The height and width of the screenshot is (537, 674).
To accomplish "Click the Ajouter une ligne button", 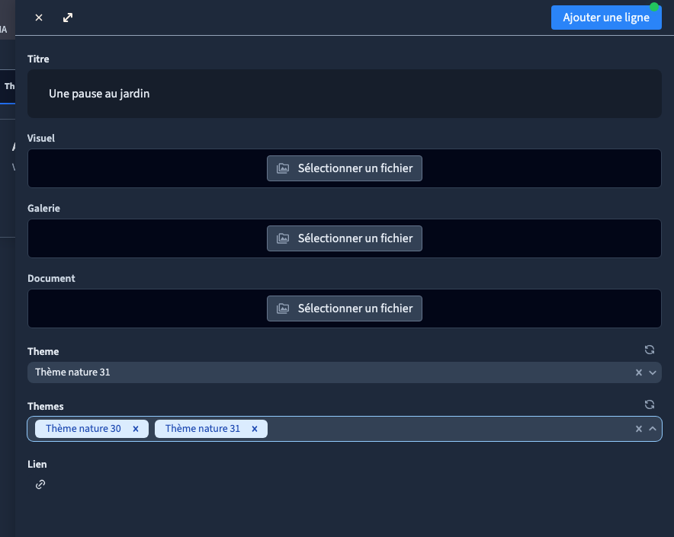I will (606, 18).
